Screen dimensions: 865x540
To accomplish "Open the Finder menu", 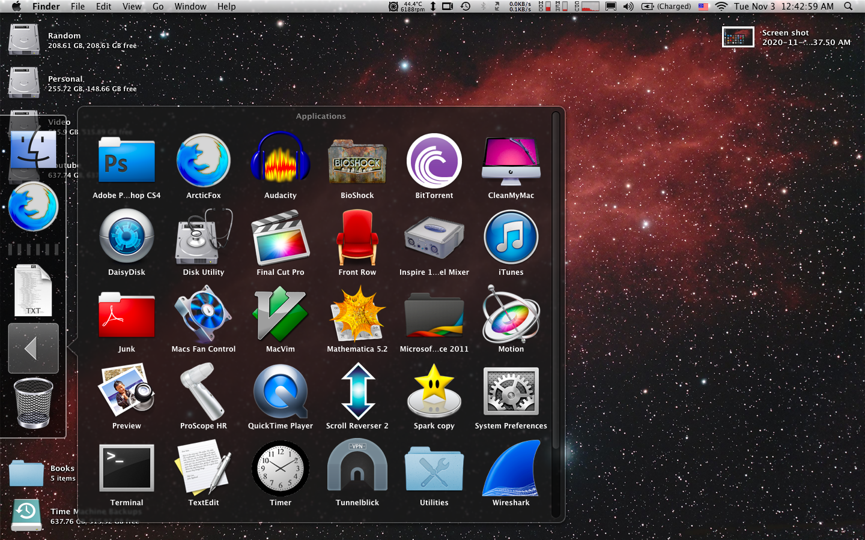I will [46, 7].
